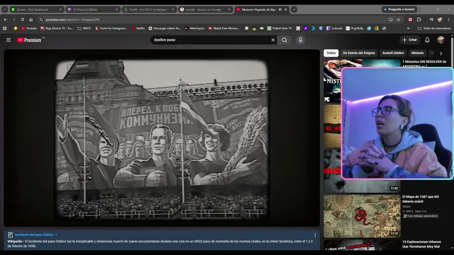The image size is (454, 255).
Task: Open the Todos los marcadores folder
Action: click(x=434, y=28)
